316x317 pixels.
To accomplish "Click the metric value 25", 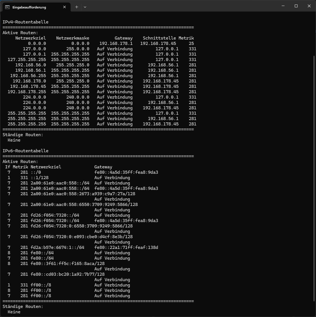I will click(191, 44).
